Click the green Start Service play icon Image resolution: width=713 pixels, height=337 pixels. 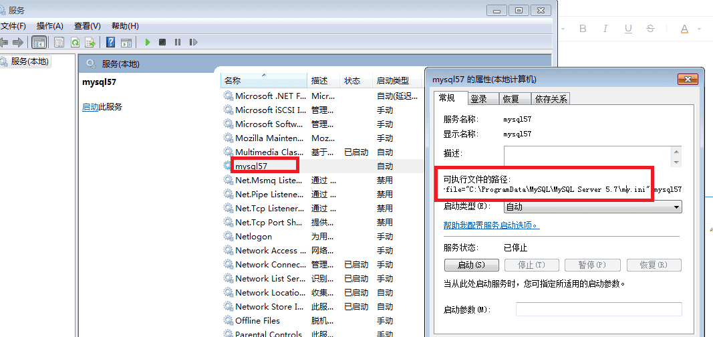tap(147, 42)
